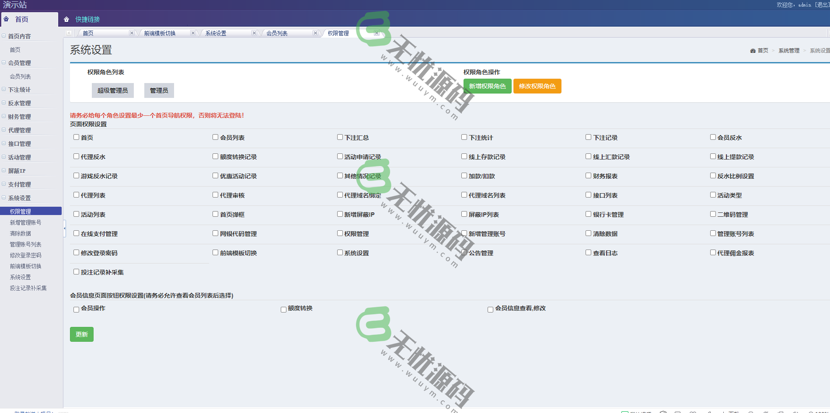
Task: Close the 系统设置 tab via its X icon
Action: coord(254,33)
